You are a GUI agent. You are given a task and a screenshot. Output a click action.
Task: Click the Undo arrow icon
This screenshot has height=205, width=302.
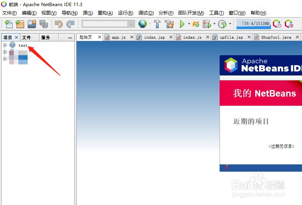click(59, 24)
